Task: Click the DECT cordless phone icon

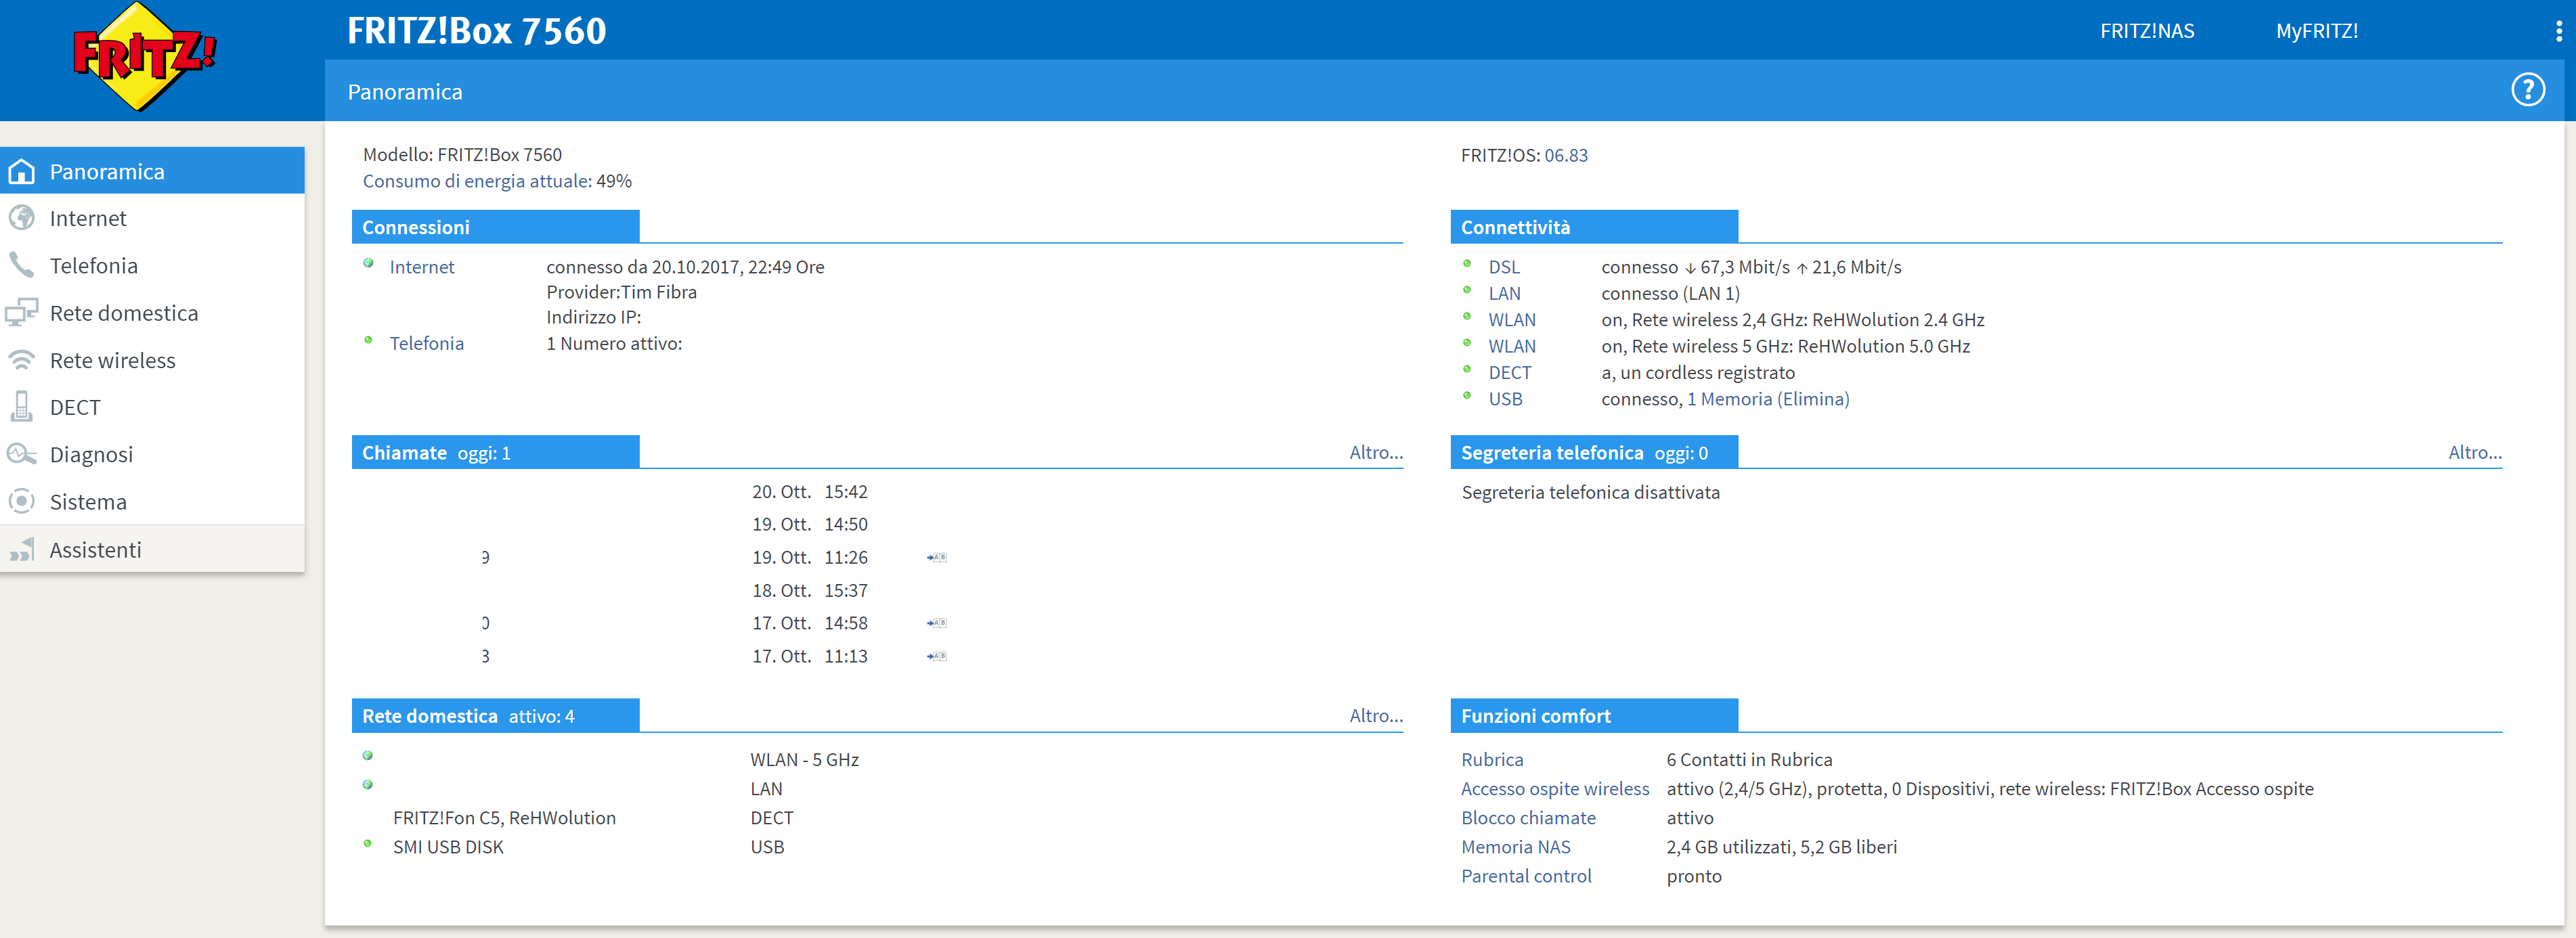Action: point(21,407)
